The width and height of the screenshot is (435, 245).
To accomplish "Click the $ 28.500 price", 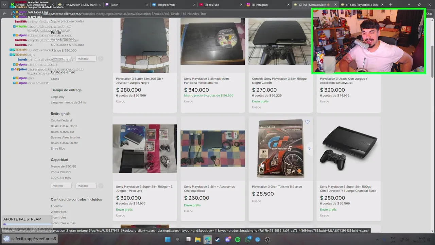I will coord(263,194).
